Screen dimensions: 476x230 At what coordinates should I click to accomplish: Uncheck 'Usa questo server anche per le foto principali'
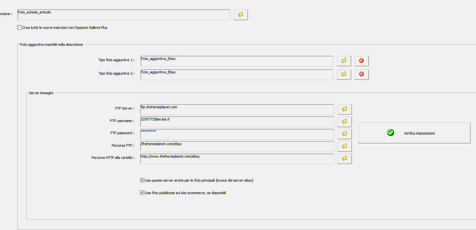(142, 180)
